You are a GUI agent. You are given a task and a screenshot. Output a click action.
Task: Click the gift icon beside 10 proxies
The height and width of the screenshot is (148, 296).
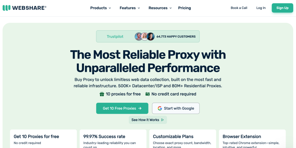click(102, 94)
